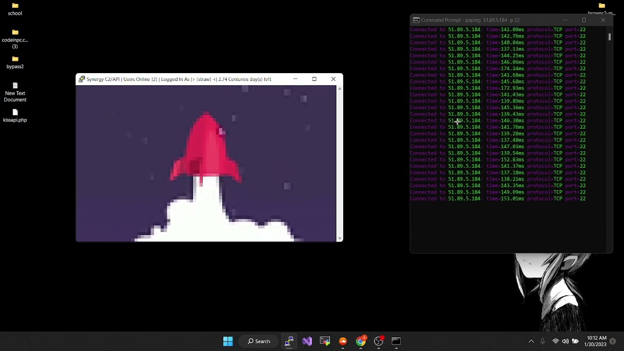The image size is (624, 351).
Task: Click the output line showing time=152.83ms
Action: click(x=498, y=159)
